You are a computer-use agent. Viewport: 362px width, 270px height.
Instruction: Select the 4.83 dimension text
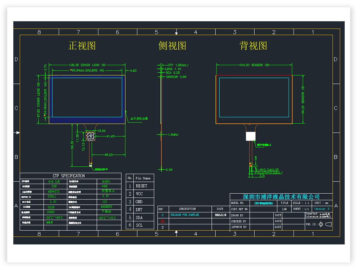(133, 71)
